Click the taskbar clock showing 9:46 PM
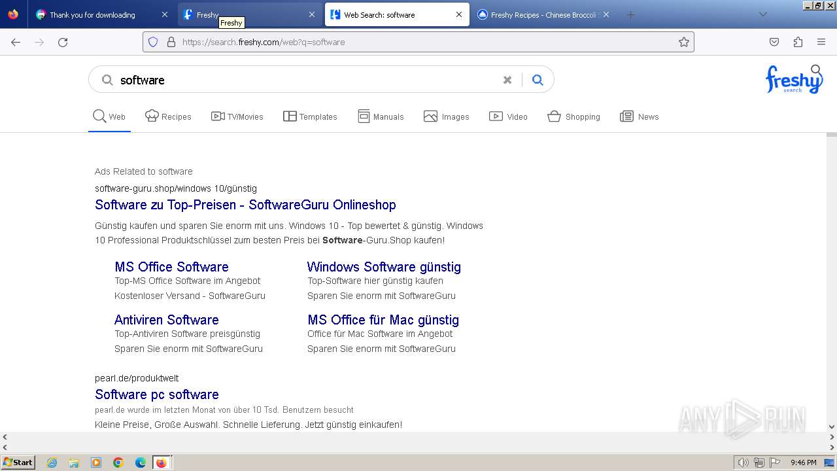Viewport: 837px width, 471px height. 803,462
